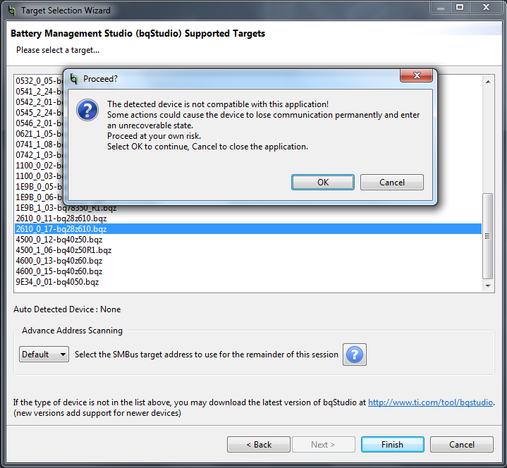This screenshot has height=468, width=507.
Task: Click the target list scrollbar thumb
Action: (x=487, y=236)
